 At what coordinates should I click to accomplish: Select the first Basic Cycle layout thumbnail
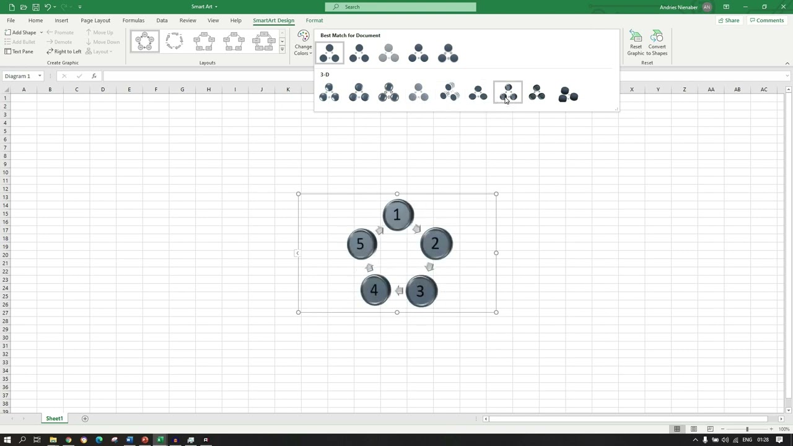(x=144, y=40)
